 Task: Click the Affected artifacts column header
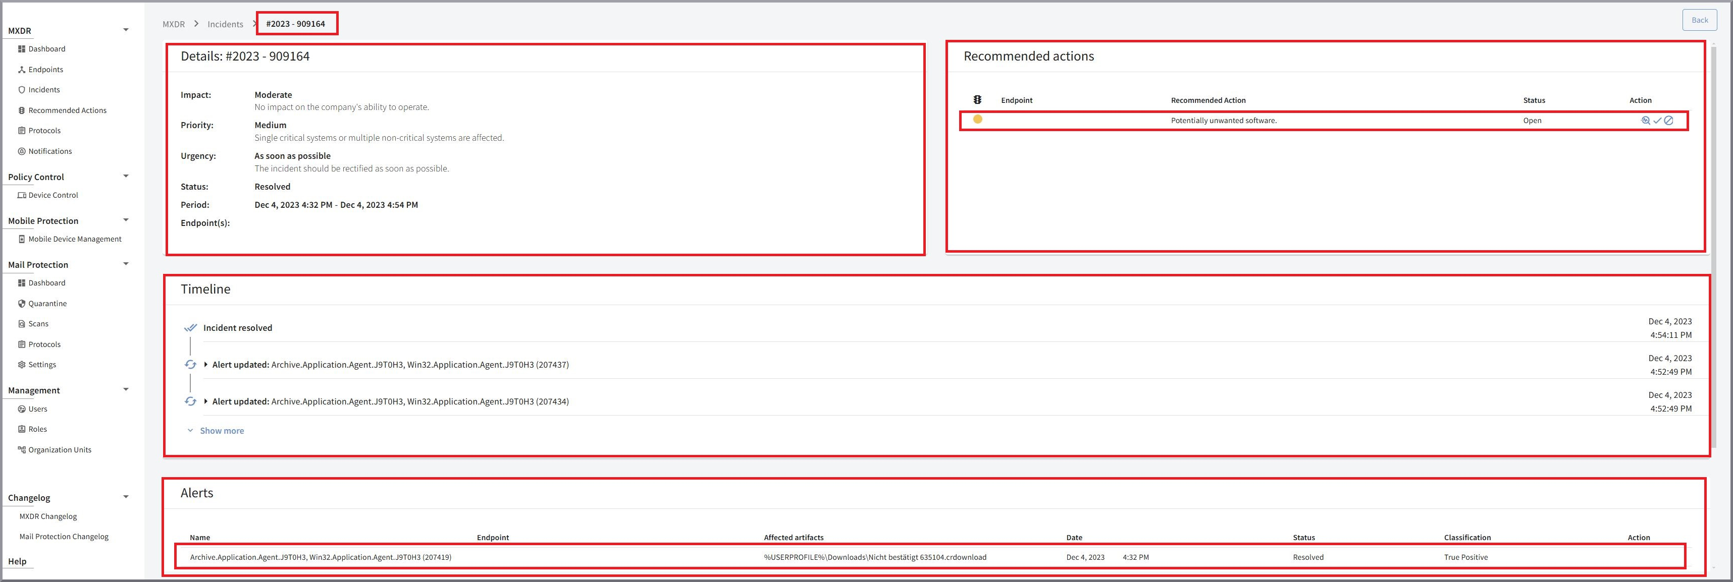click(x=793, y=538)
